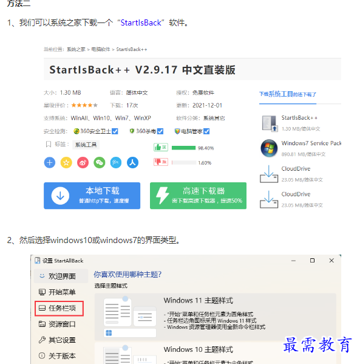357x364 pixels.
Task: Click the green thumbs-up vote icon
Action: coord(161,148)
